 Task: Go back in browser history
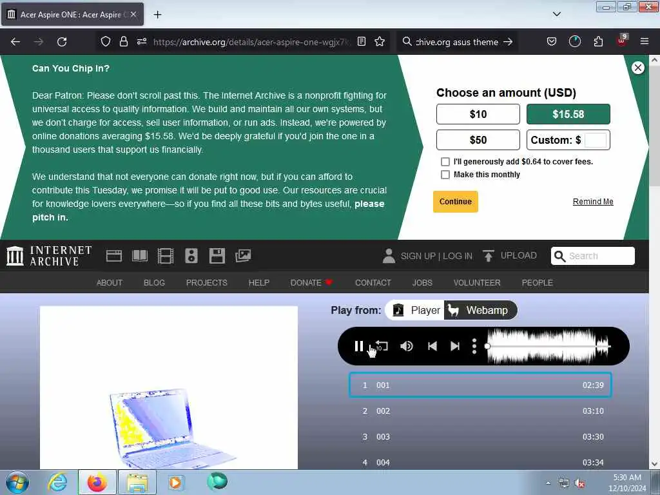15,42
